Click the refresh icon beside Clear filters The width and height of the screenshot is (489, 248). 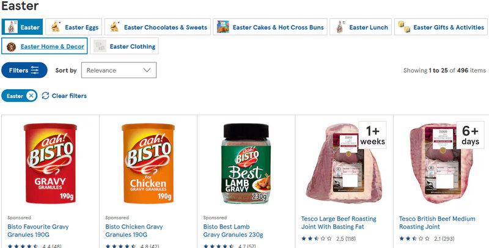coord(45,96)
